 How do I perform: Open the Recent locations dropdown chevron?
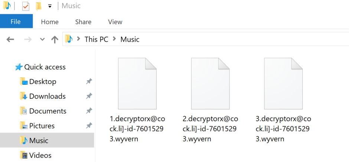42,40
